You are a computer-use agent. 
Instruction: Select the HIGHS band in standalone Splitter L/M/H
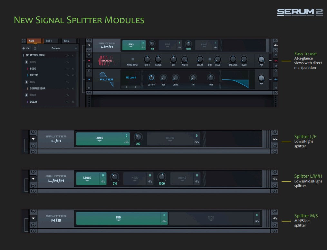click(182, 179)
